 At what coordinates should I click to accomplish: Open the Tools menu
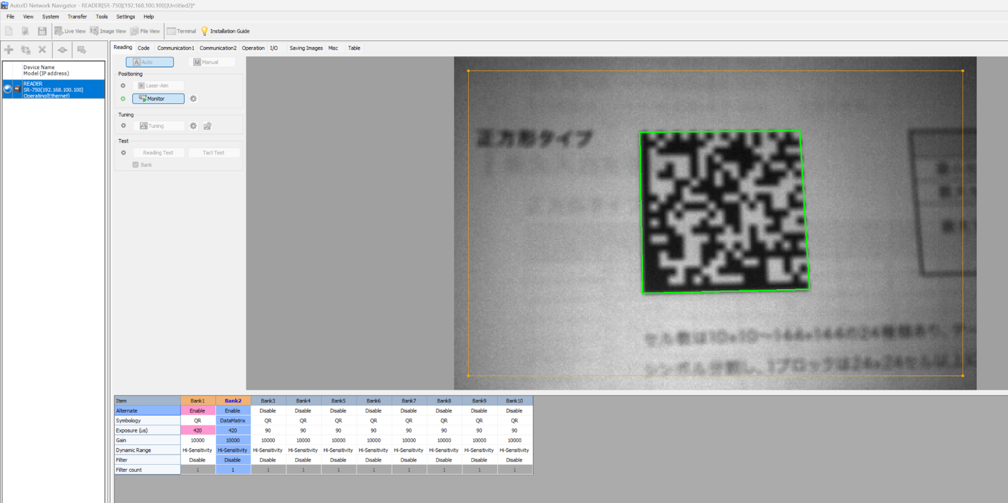tap(102, 17)
